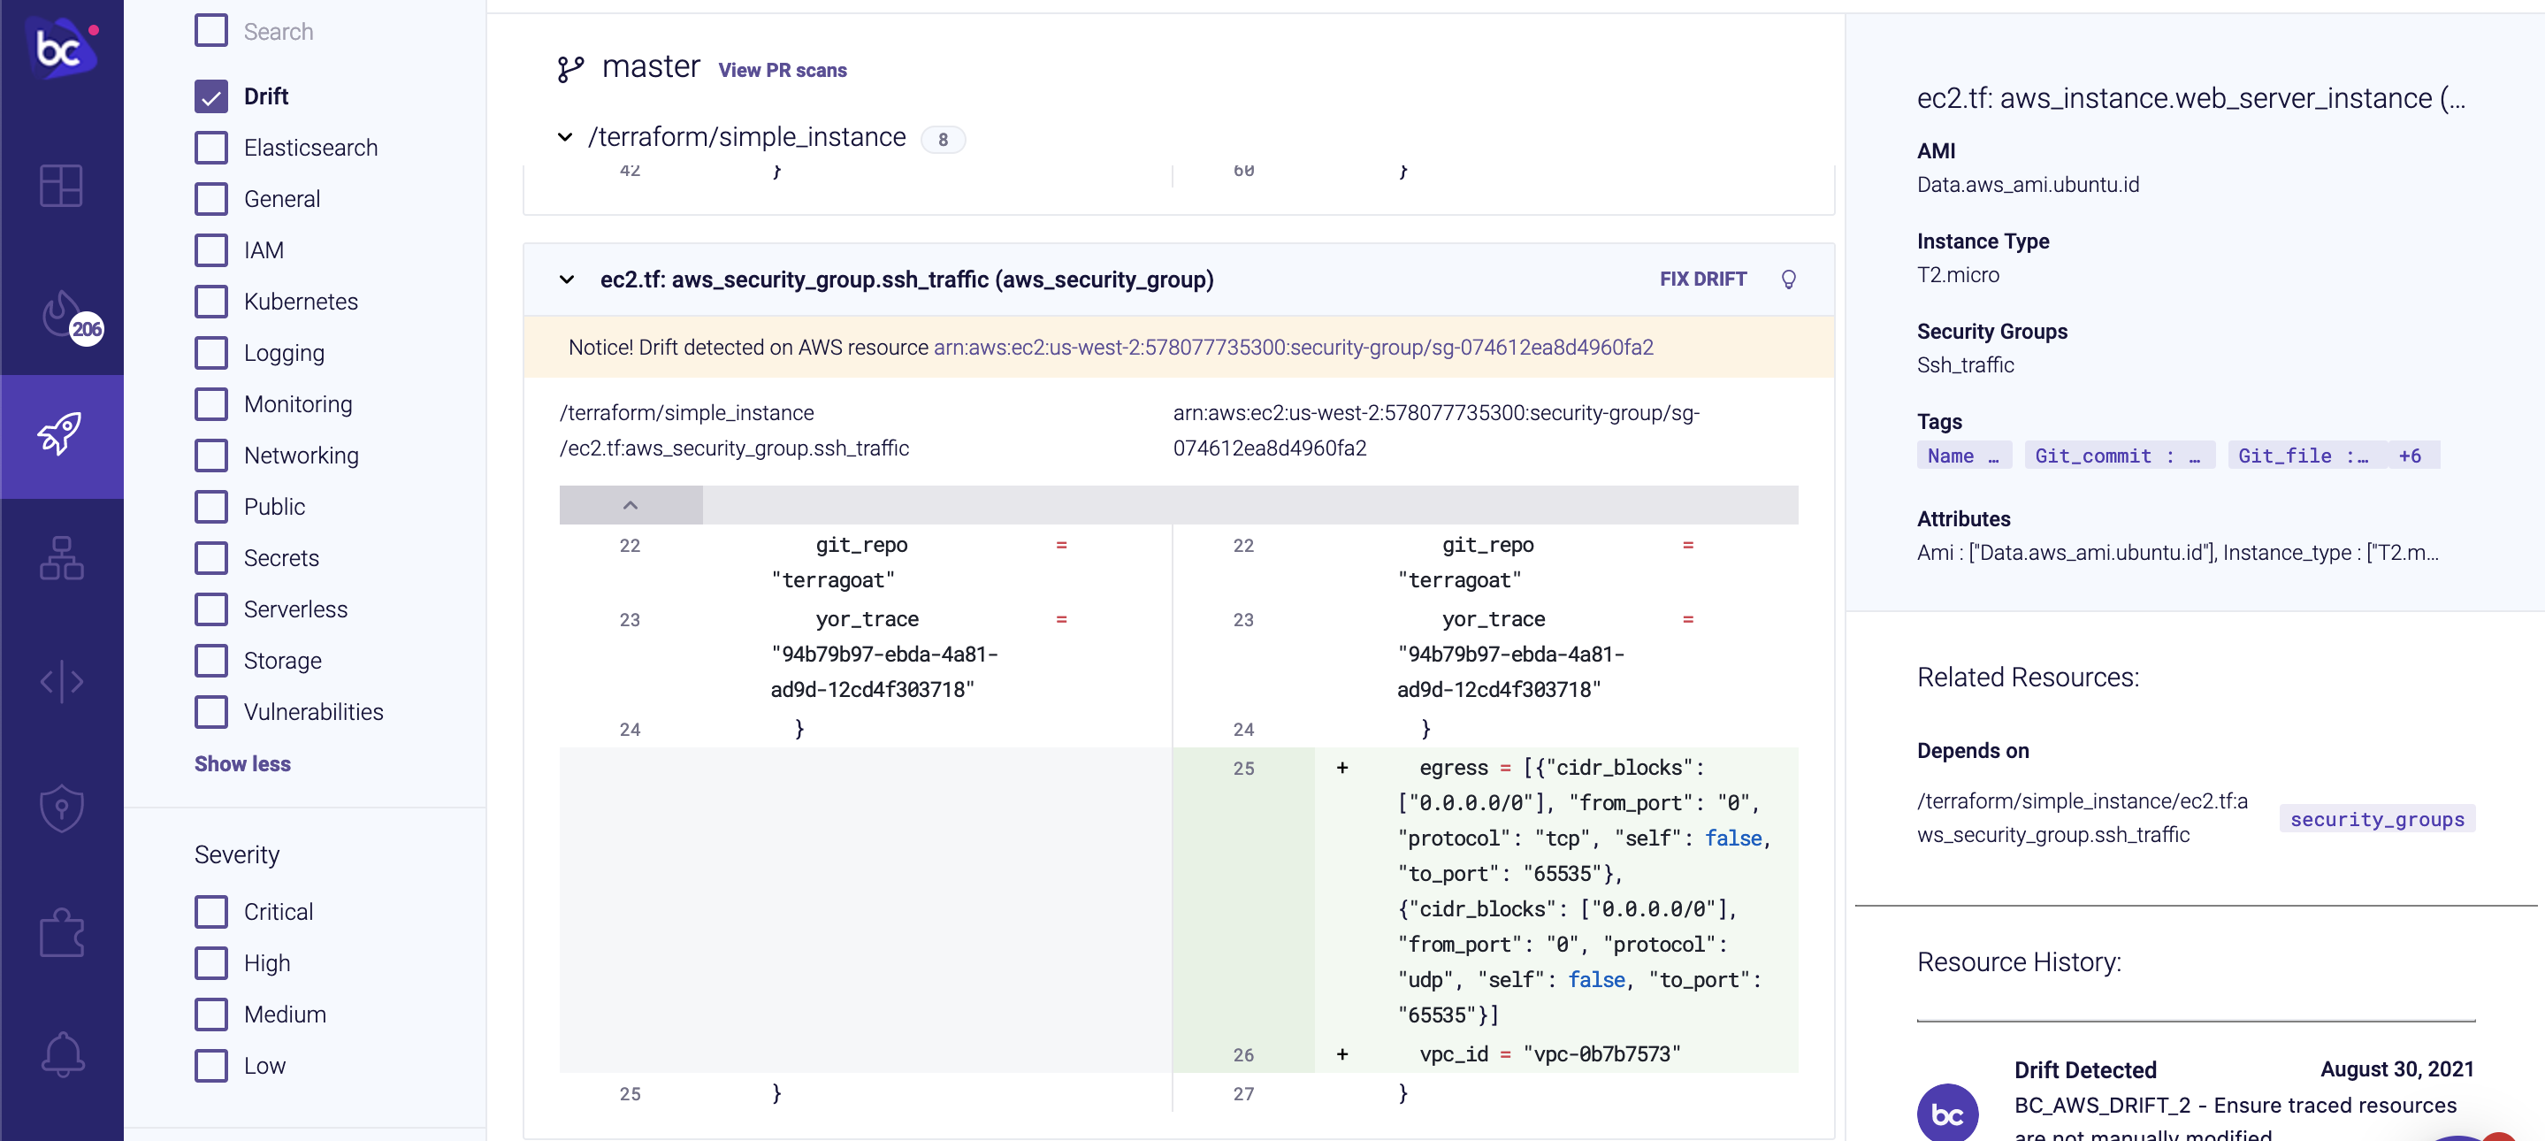Screen dimensions: 2545x1141
Task: Check the Networking category checkbox
Action: coord(210,456)
